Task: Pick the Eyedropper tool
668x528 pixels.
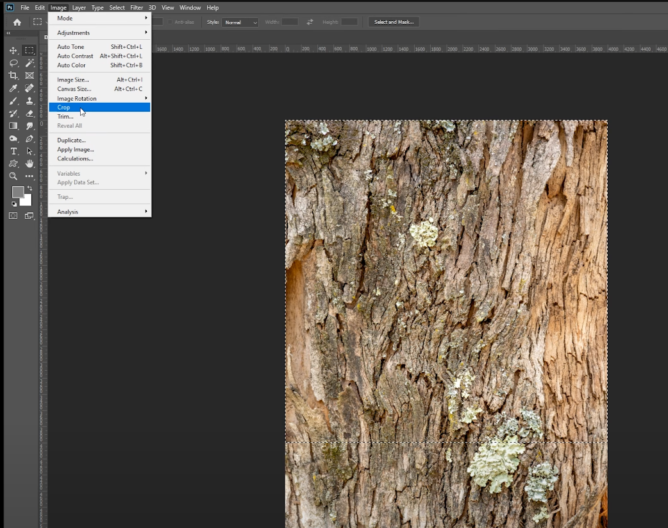Action: coord(13,89)
